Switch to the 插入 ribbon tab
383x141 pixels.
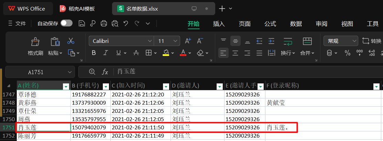219,24
